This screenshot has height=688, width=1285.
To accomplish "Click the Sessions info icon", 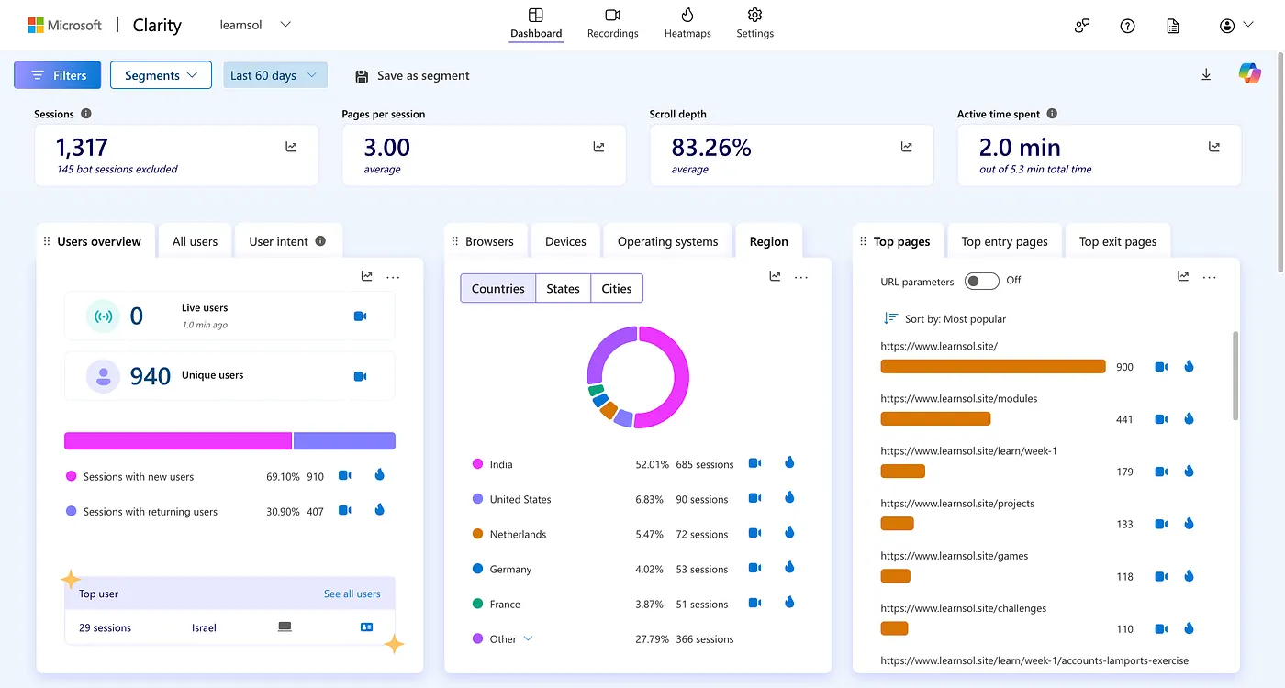I will pos(86,114).
